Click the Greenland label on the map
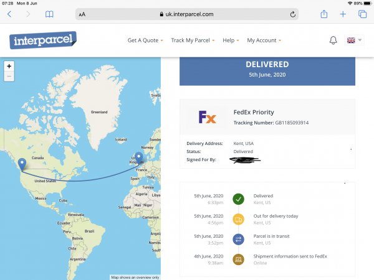374x280 pixels. 99,112
